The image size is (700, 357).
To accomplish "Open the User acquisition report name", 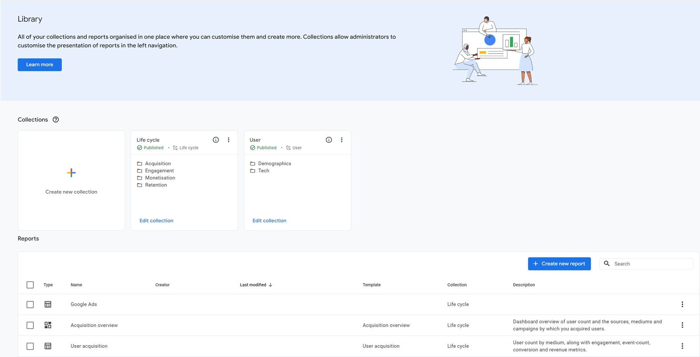I will (x=89, y=346).
